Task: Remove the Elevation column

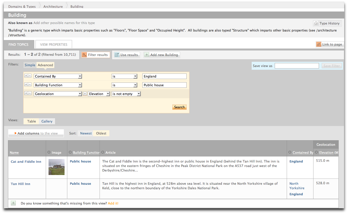Action: pos(316,152)
